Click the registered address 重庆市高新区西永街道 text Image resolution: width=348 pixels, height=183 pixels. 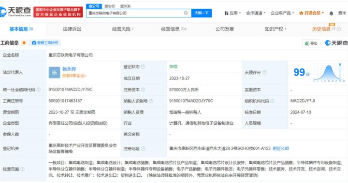coord(220,148)
